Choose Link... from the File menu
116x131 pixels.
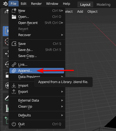coord(37,65)
